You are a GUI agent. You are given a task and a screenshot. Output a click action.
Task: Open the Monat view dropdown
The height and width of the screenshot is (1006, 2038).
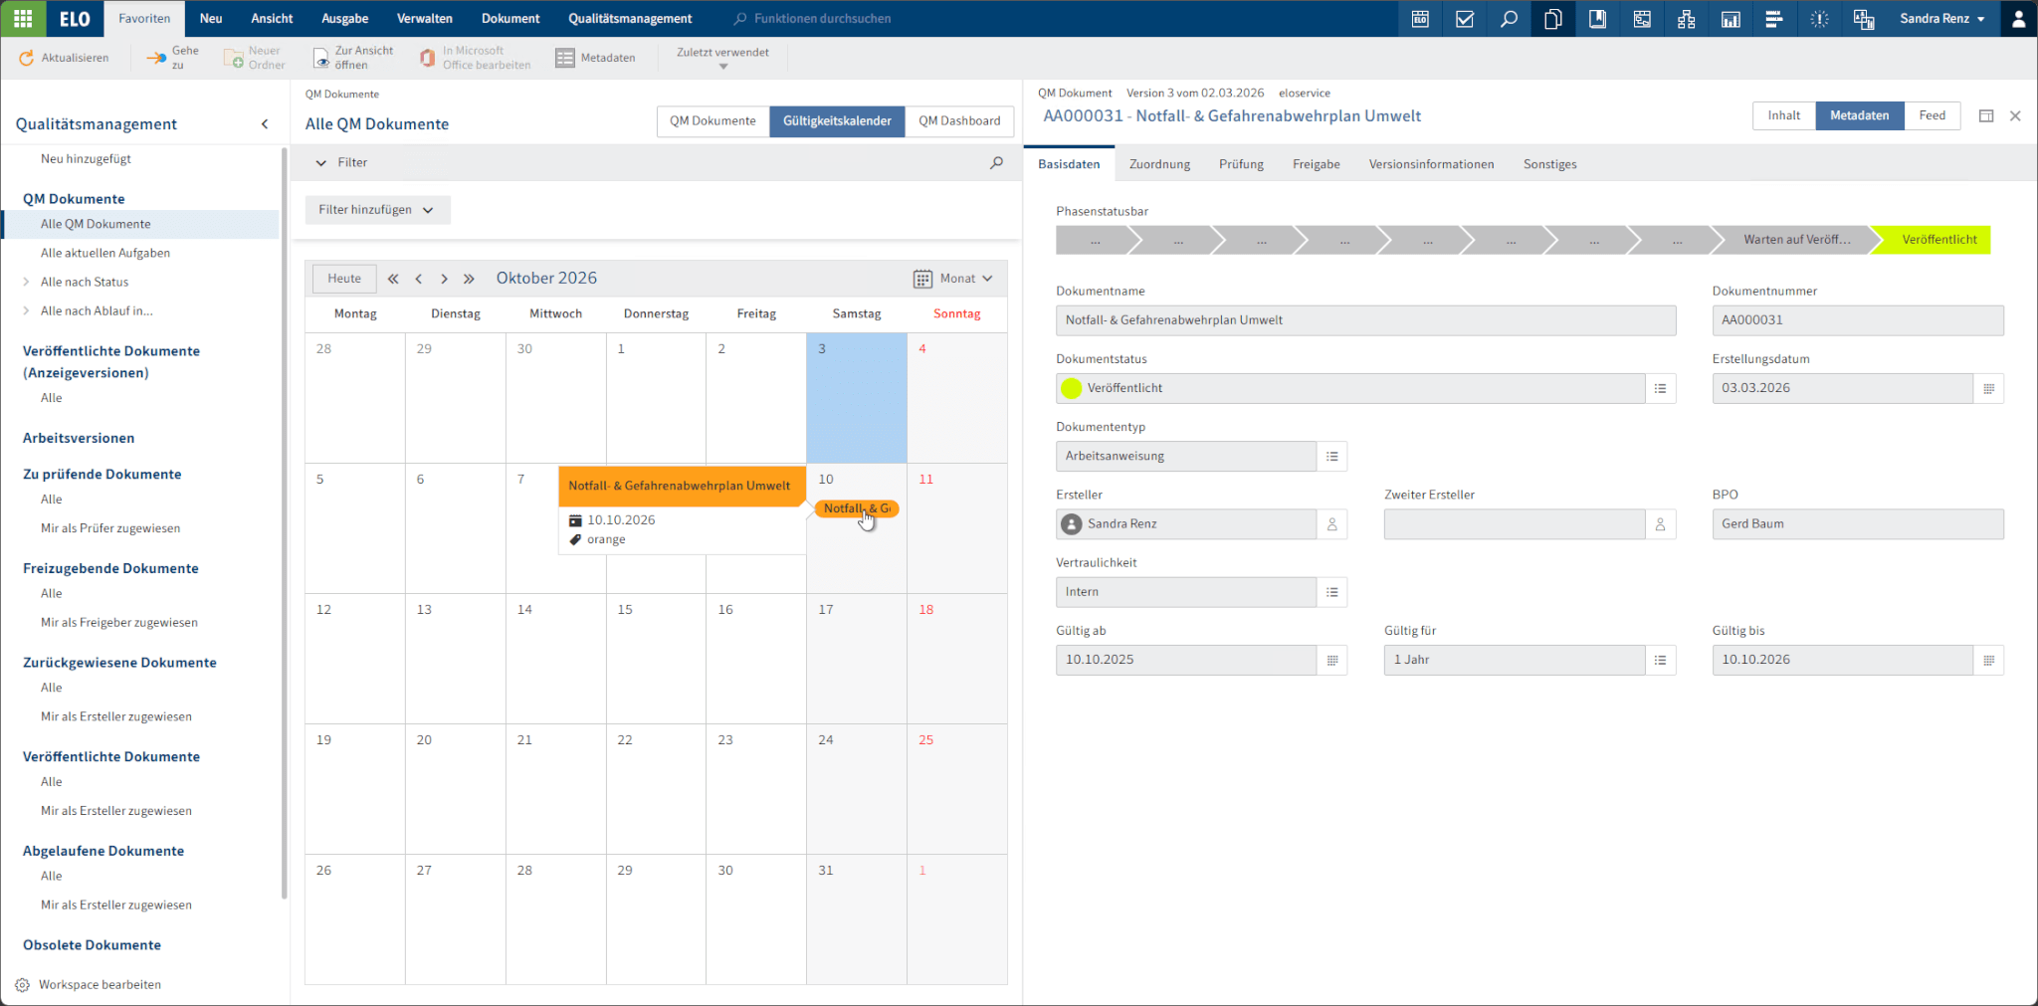[x=953, y=280]
